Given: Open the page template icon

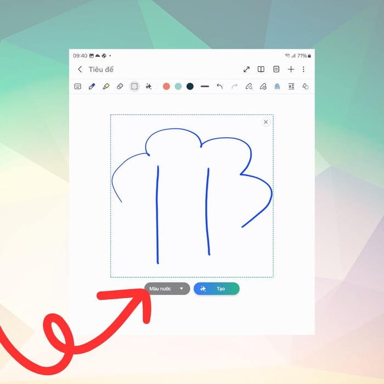Looking at the screenshot, I should tap(276, 69).
